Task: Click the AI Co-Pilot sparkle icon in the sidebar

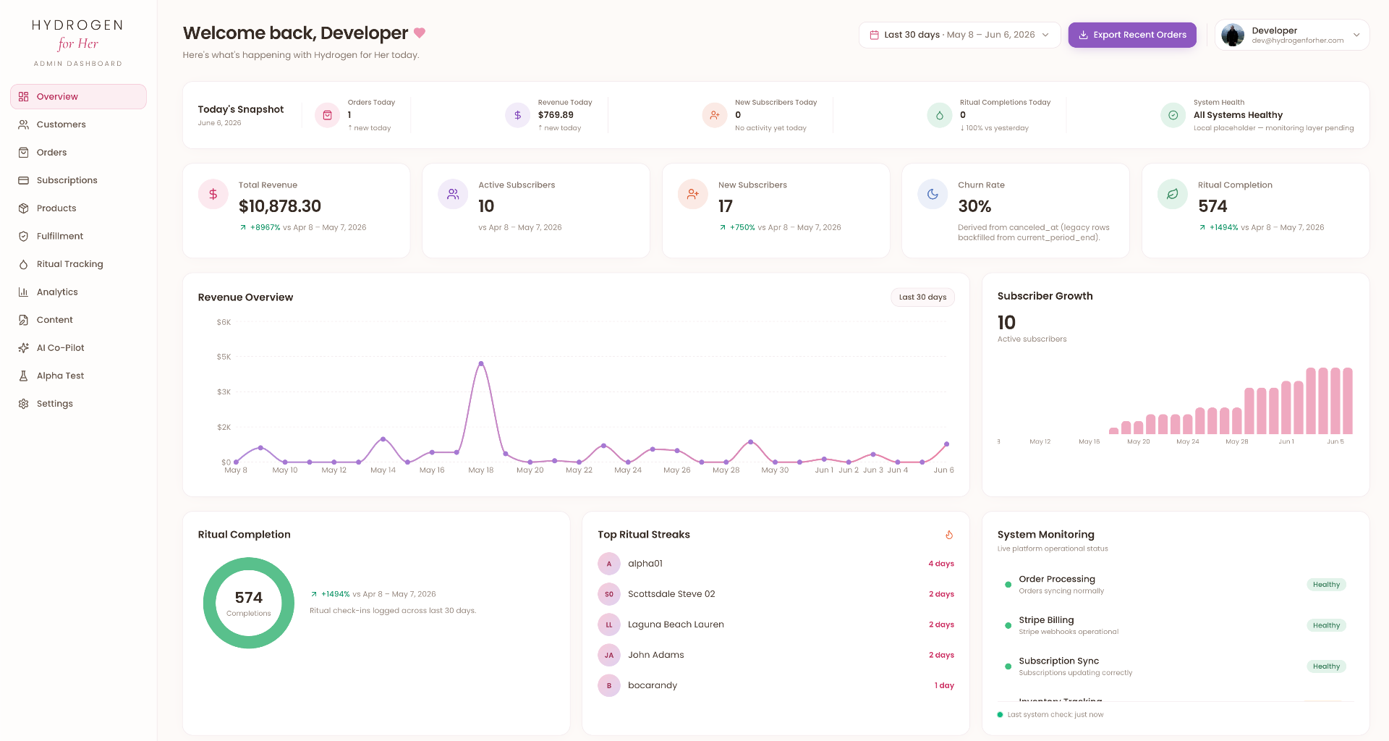Action: click(x=23, y=348)
